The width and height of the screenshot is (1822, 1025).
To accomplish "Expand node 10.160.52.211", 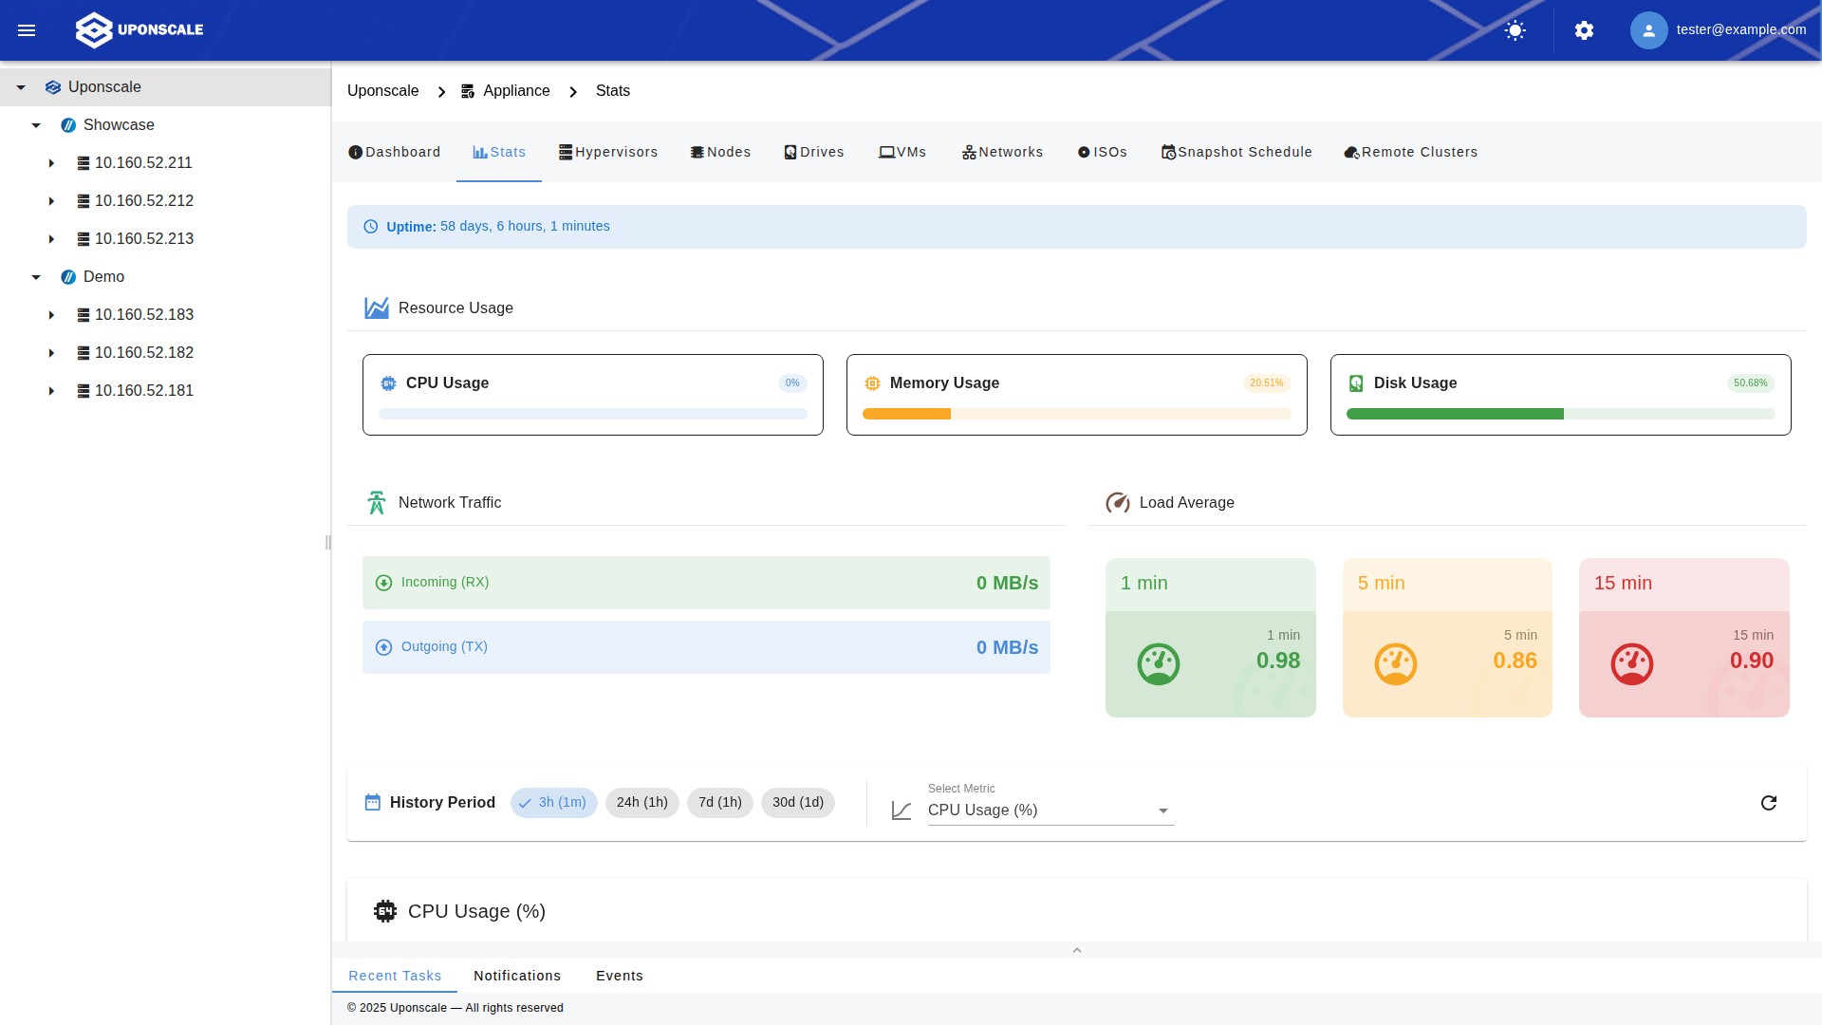I will (52, 163).
